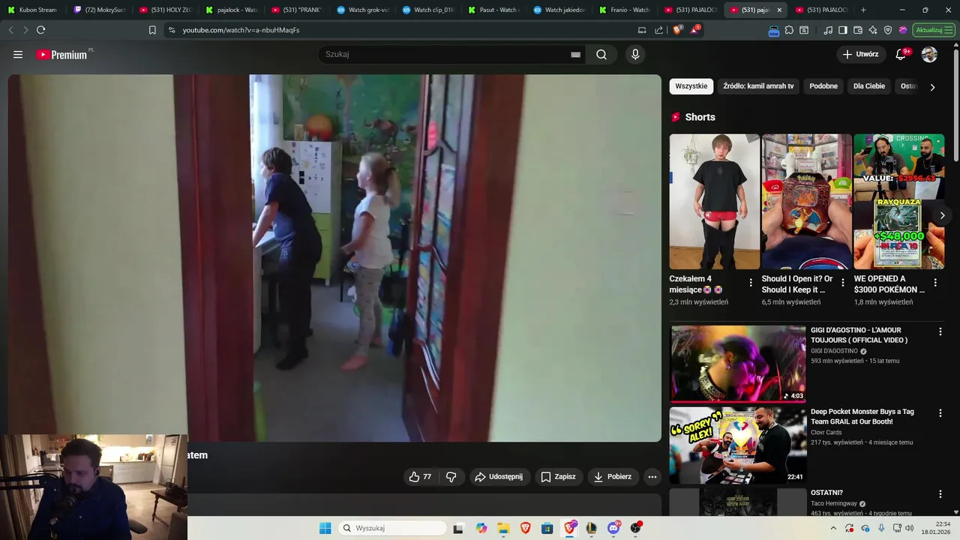Image resolution: width=960 pixels, height=540 pixels.
Task: Open Brave main menu next to Aktualizuj
Action: tap(949, 30)
